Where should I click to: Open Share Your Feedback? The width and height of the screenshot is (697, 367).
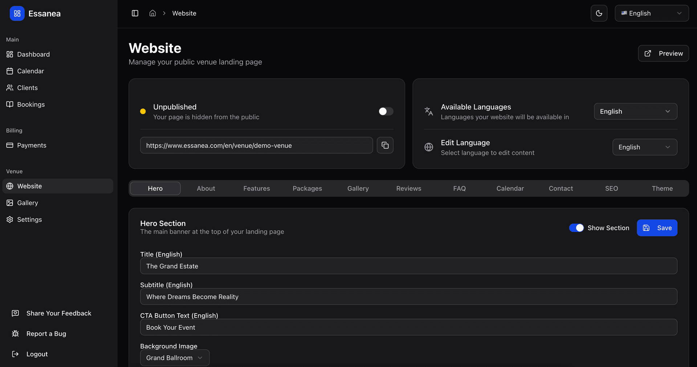(58, 313)
